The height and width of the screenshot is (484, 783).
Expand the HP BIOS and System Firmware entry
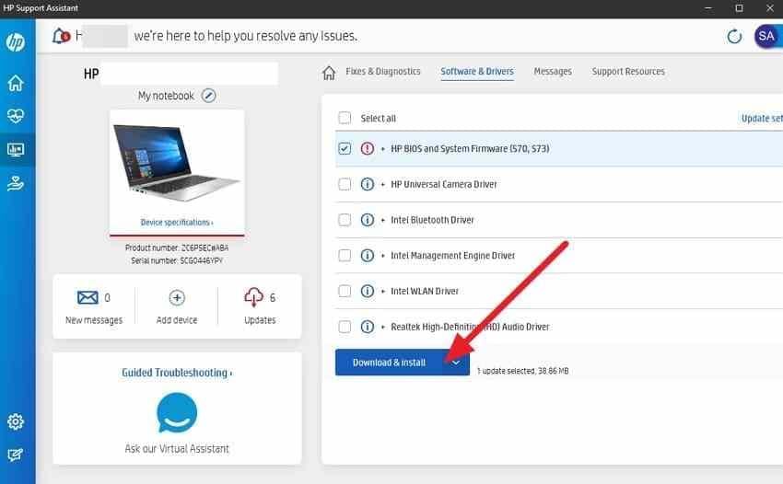coord(383,149)
